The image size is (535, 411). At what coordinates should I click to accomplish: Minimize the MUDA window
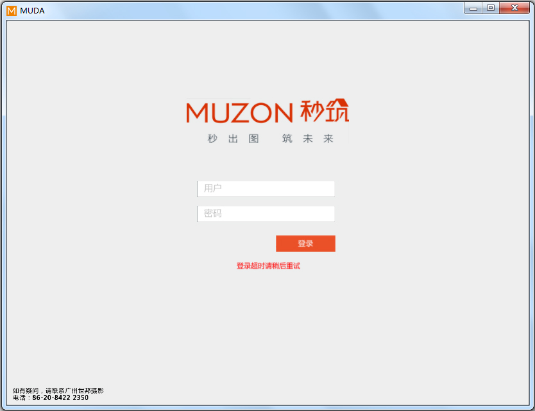(x=473, y=8)
